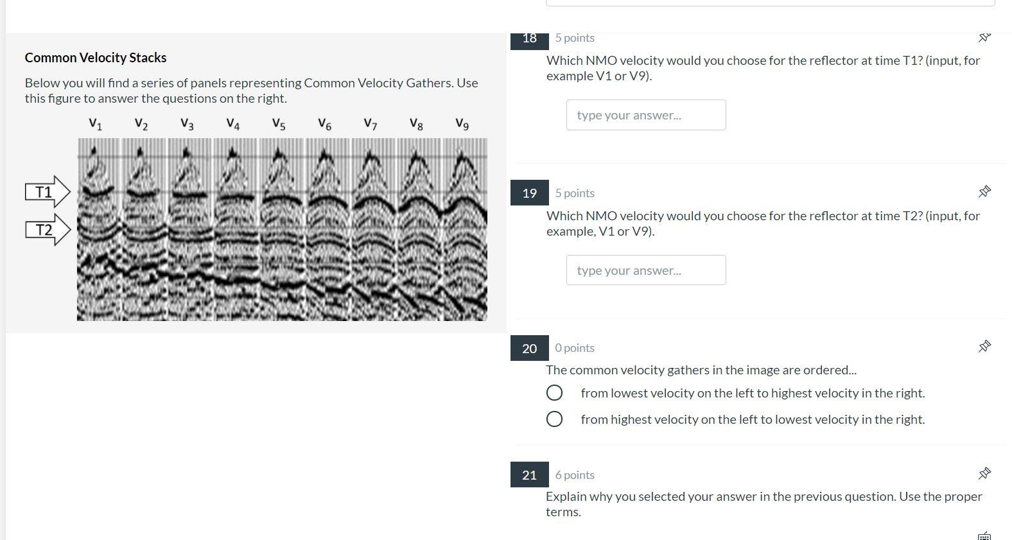
Task: Pin question 18 using its pin icon
Action: (983, 37)
